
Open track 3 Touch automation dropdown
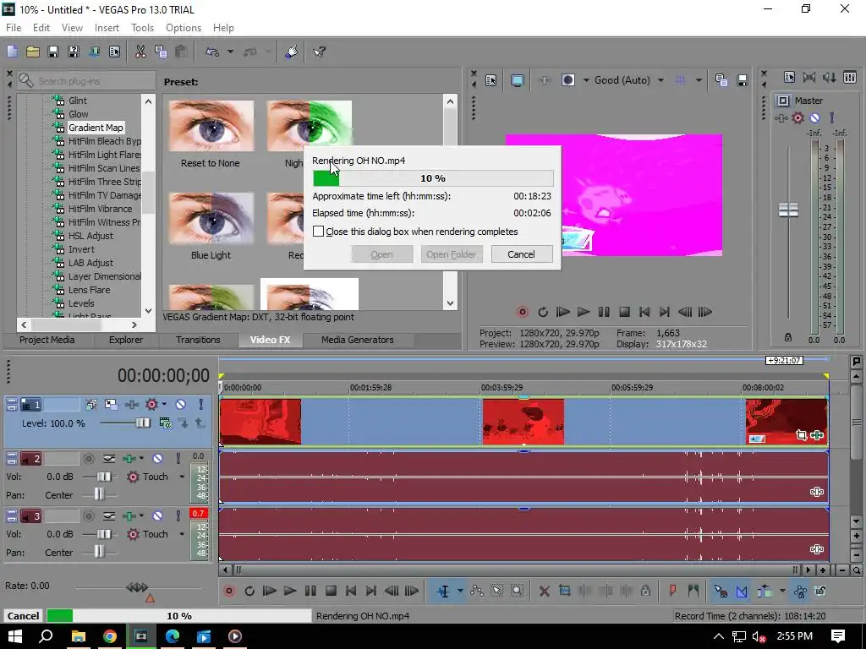click(x=182, y=534)
